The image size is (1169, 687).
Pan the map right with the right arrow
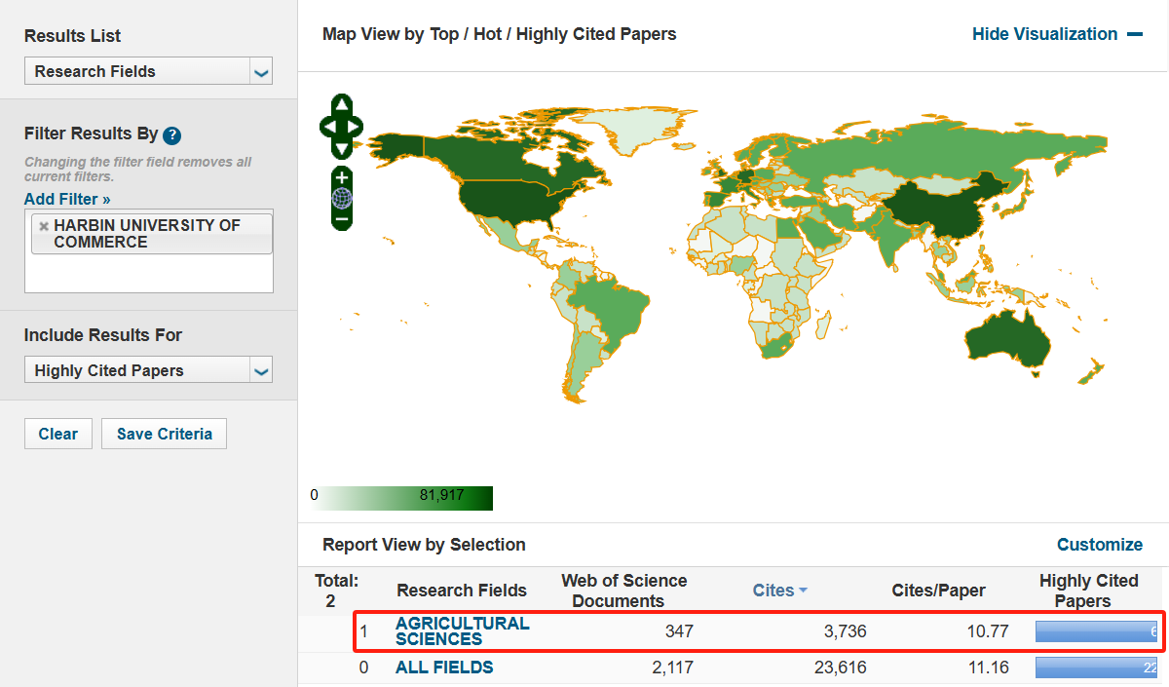pos(355,127)
